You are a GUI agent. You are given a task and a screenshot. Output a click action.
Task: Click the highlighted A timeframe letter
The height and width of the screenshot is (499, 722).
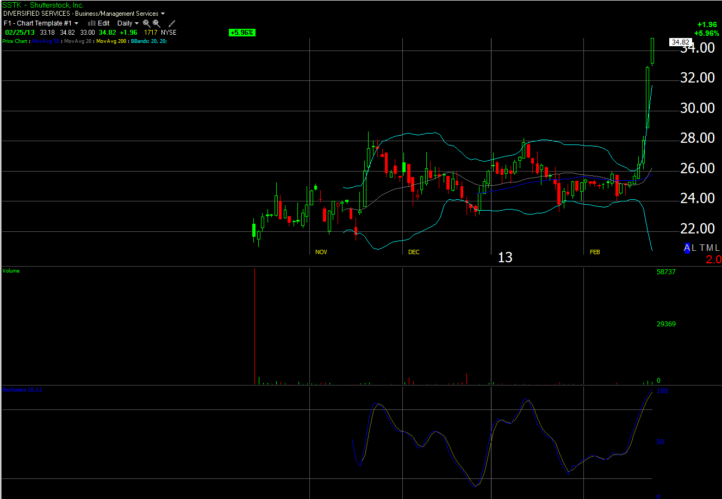pyautogui.click(x=687, y=248)
